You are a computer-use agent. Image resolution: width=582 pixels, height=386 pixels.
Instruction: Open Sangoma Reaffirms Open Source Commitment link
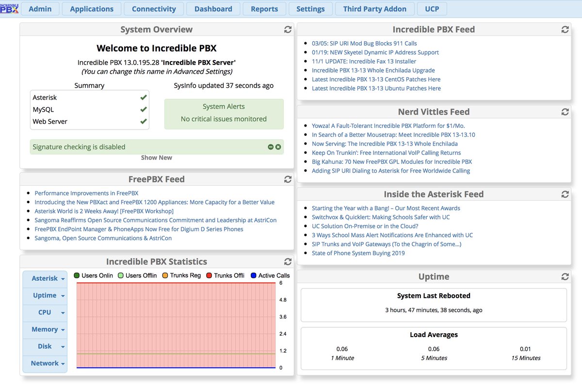click(x=156, y=220)
